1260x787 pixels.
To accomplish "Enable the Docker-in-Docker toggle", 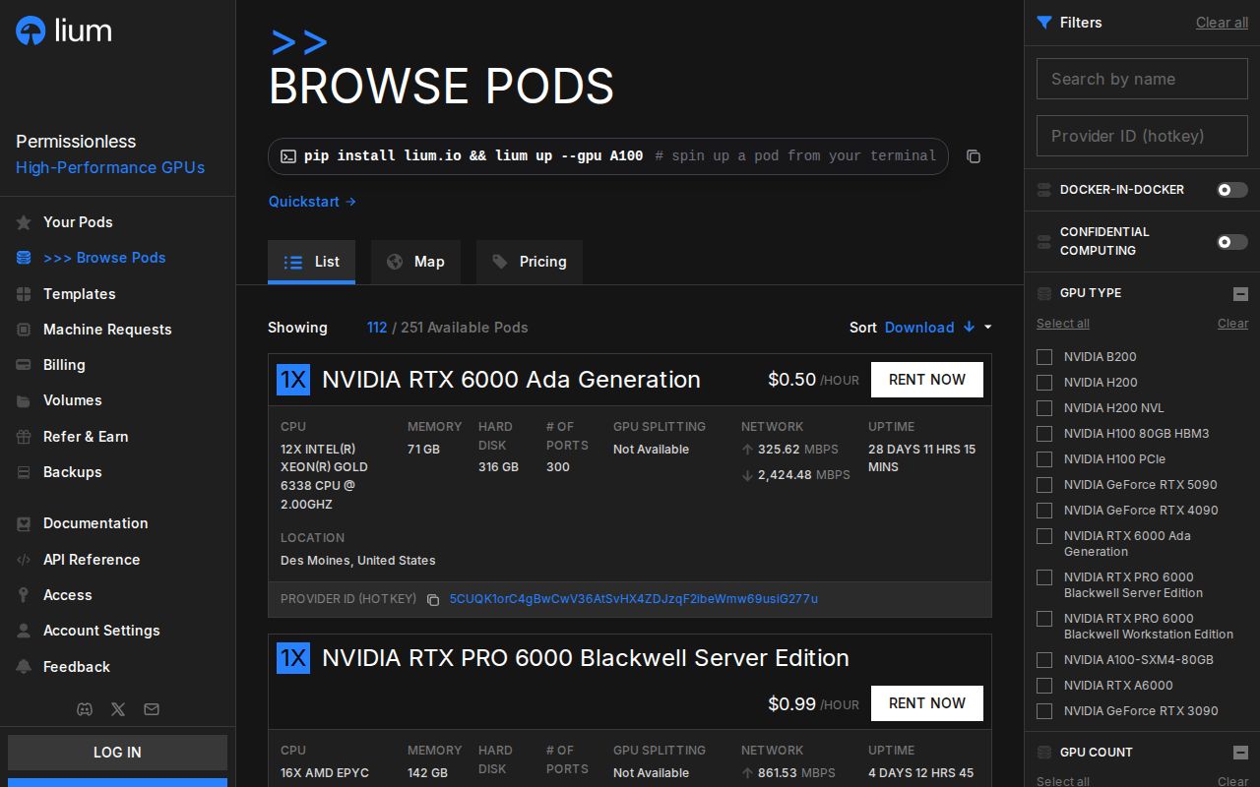I will (1232, 190).
